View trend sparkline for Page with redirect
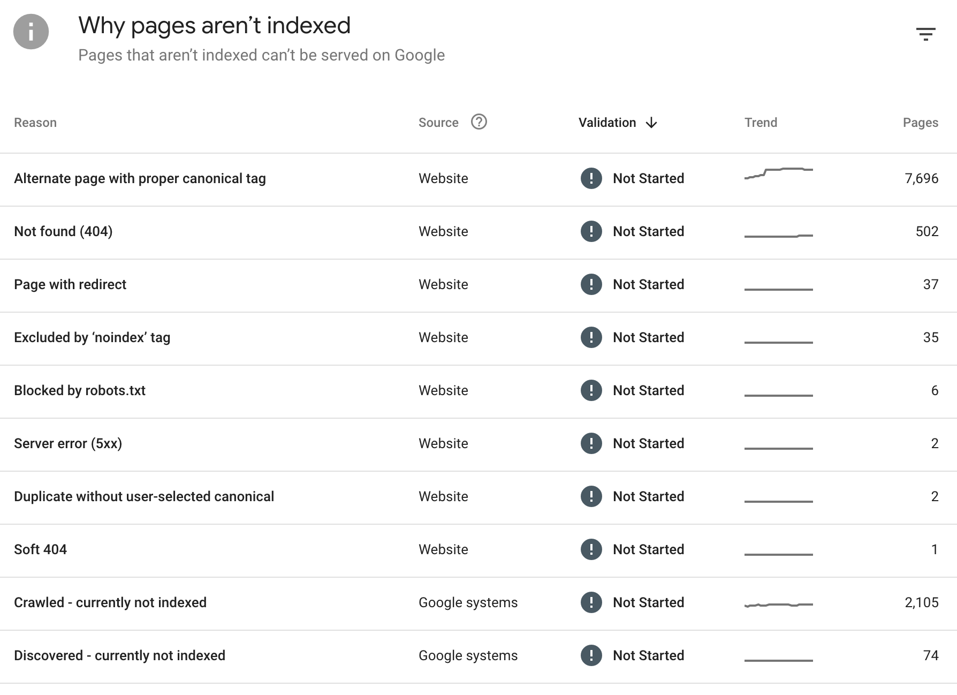 point(779,289)
